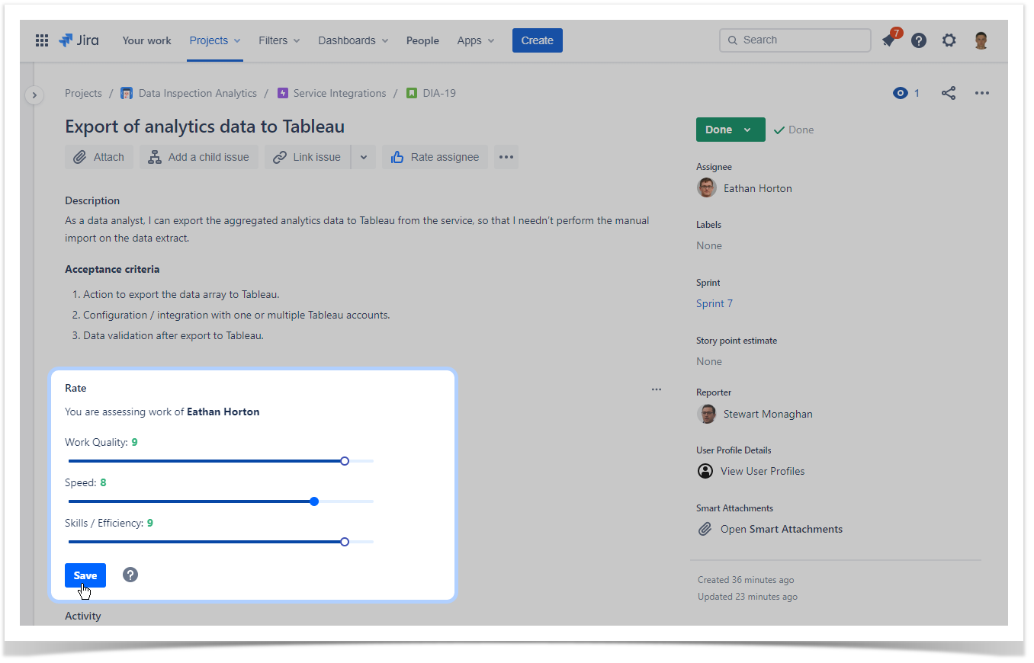Click the Smart Attachments paperclip icon
Screen dimensions: 1034x663
(x=705, y=529)
